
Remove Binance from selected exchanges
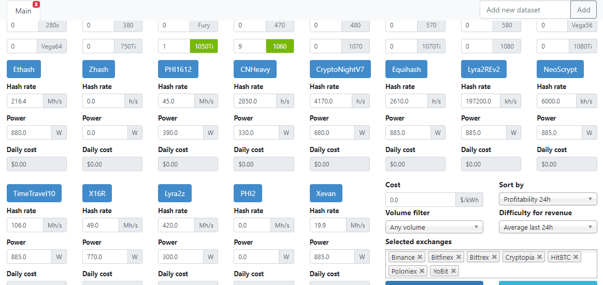coord(420,257)
